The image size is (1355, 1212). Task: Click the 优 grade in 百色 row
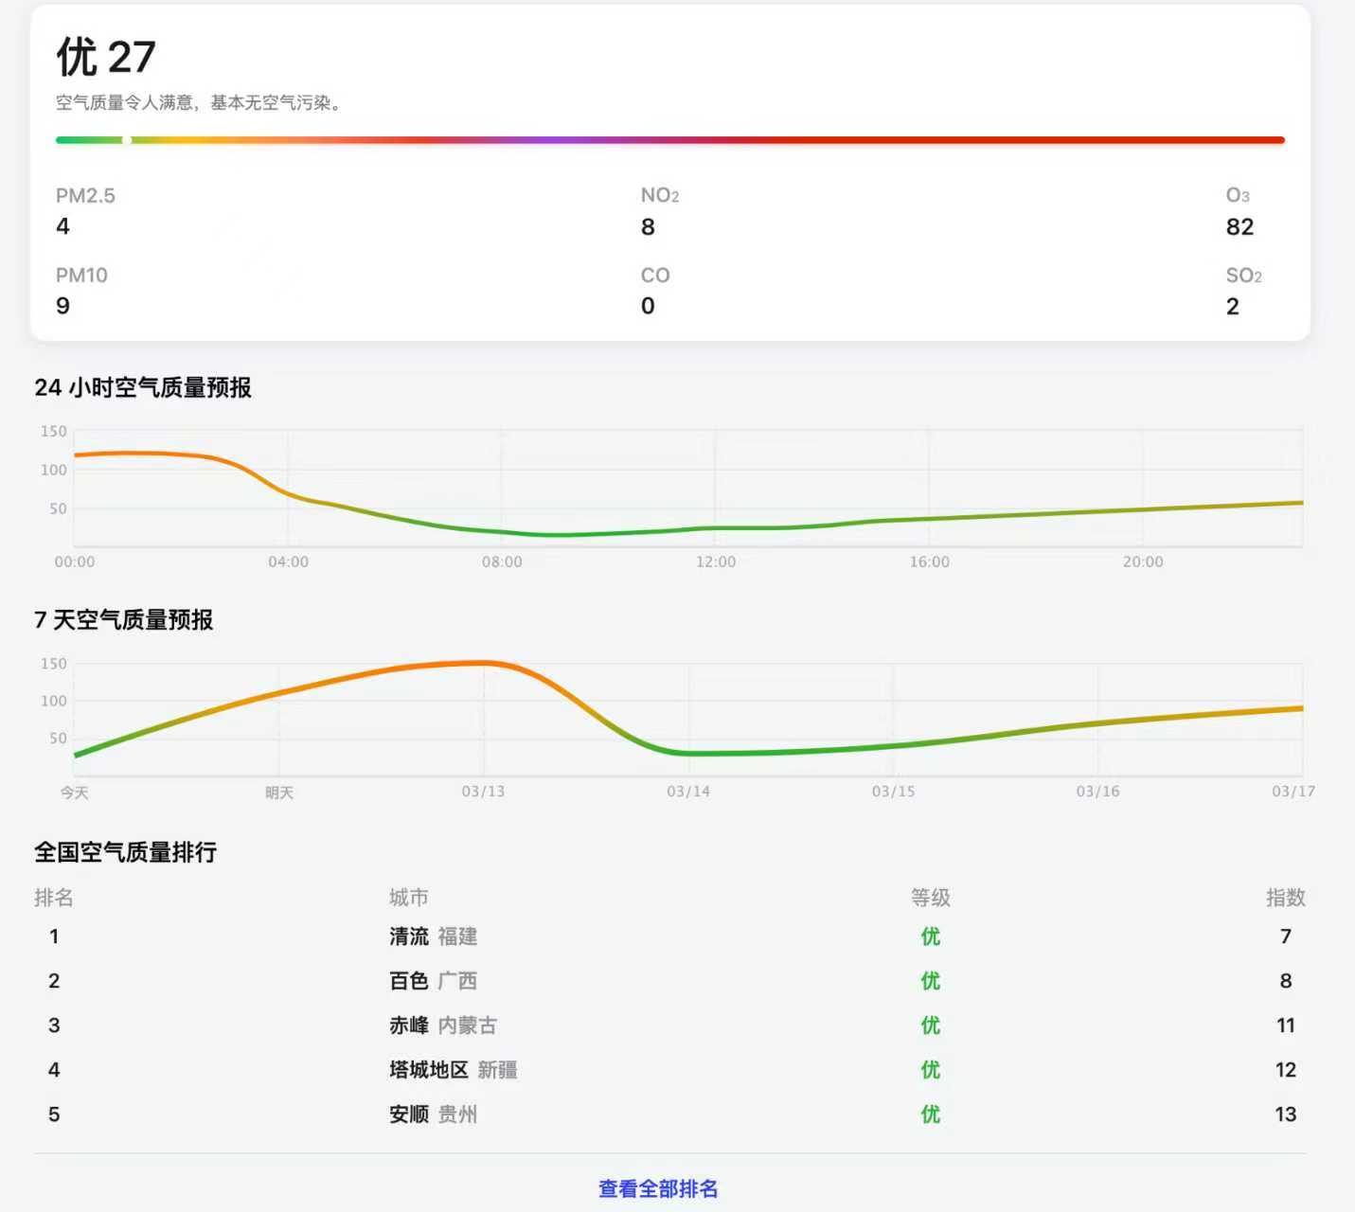931,981
